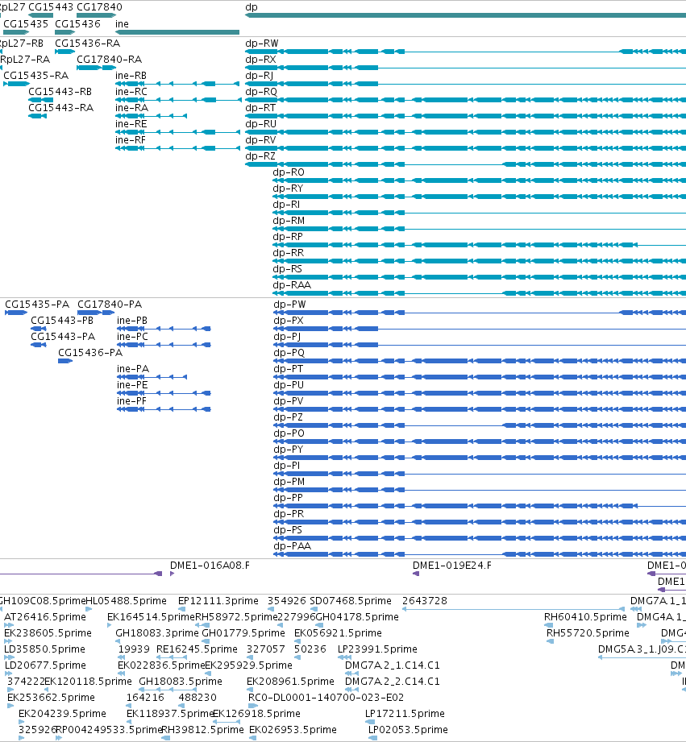Select the CG15443-RB transcript label

60,91
